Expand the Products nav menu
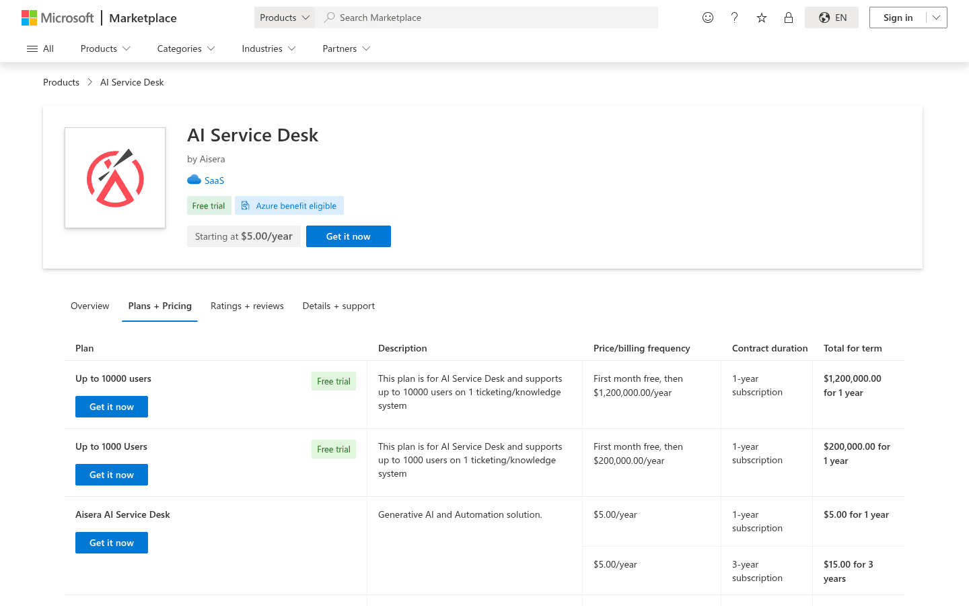 point(106,48)
